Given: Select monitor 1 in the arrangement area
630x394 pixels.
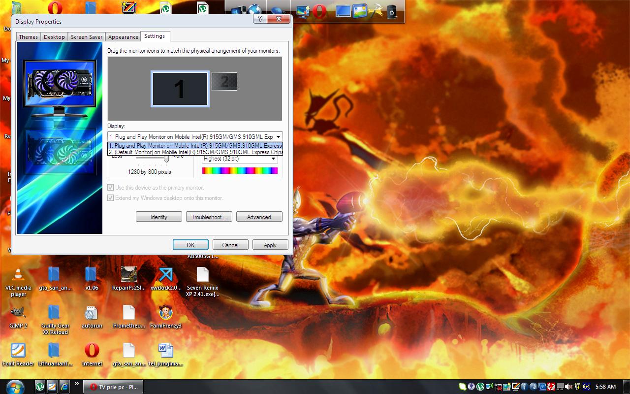Looking at the screenshot, I should 180,89.
